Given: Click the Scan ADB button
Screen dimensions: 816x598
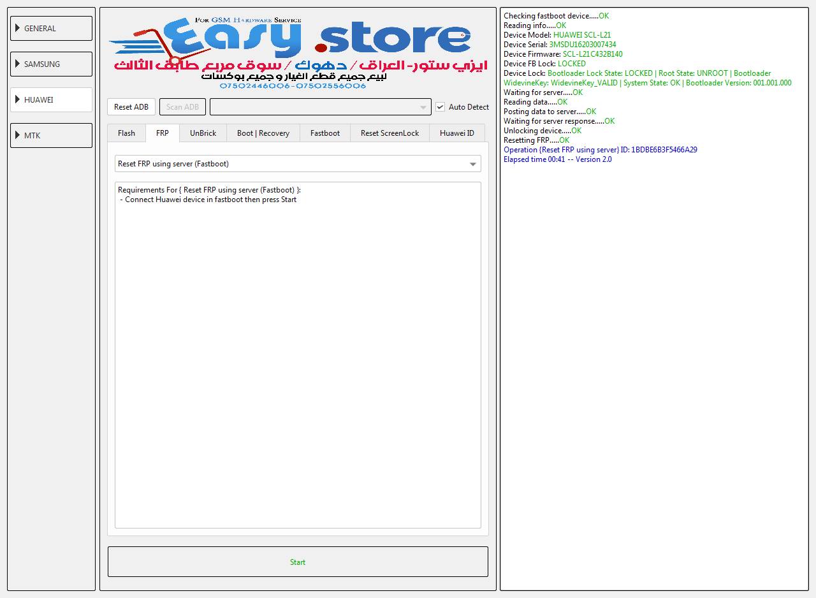Looking at the screenshot, I should click(182, 107).
